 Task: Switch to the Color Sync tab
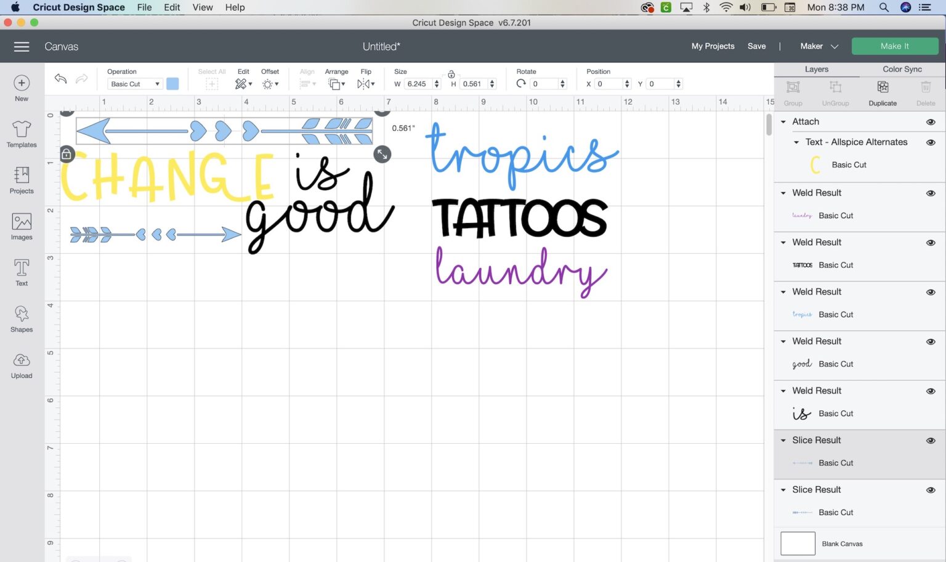coord(902,69)
